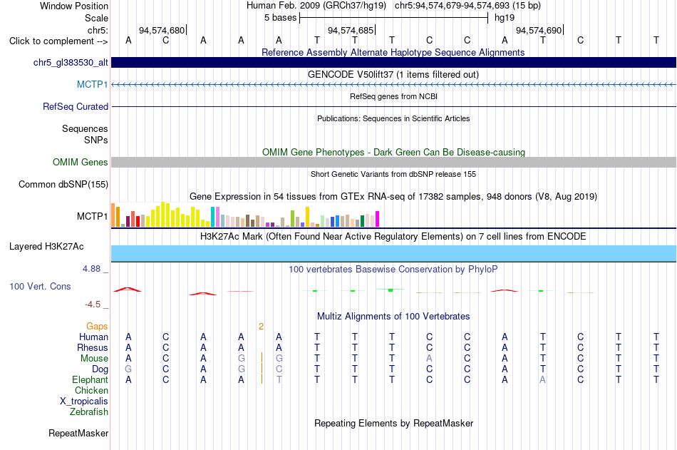The width and height of the screenshot is (677, 450).
Task: Click the Layered H3K27Ac track label
Action: [x=46, y=247]
